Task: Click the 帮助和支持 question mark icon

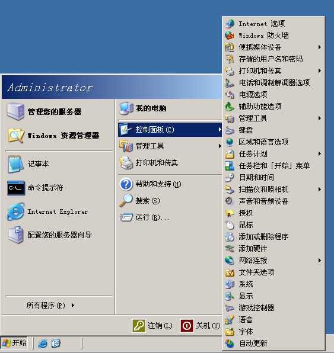Action: point(126,184)
